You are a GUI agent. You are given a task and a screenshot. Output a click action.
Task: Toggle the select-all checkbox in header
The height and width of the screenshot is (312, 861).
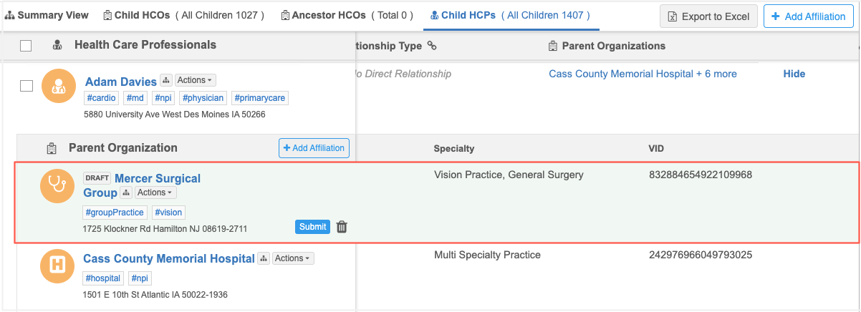[26, 46]
